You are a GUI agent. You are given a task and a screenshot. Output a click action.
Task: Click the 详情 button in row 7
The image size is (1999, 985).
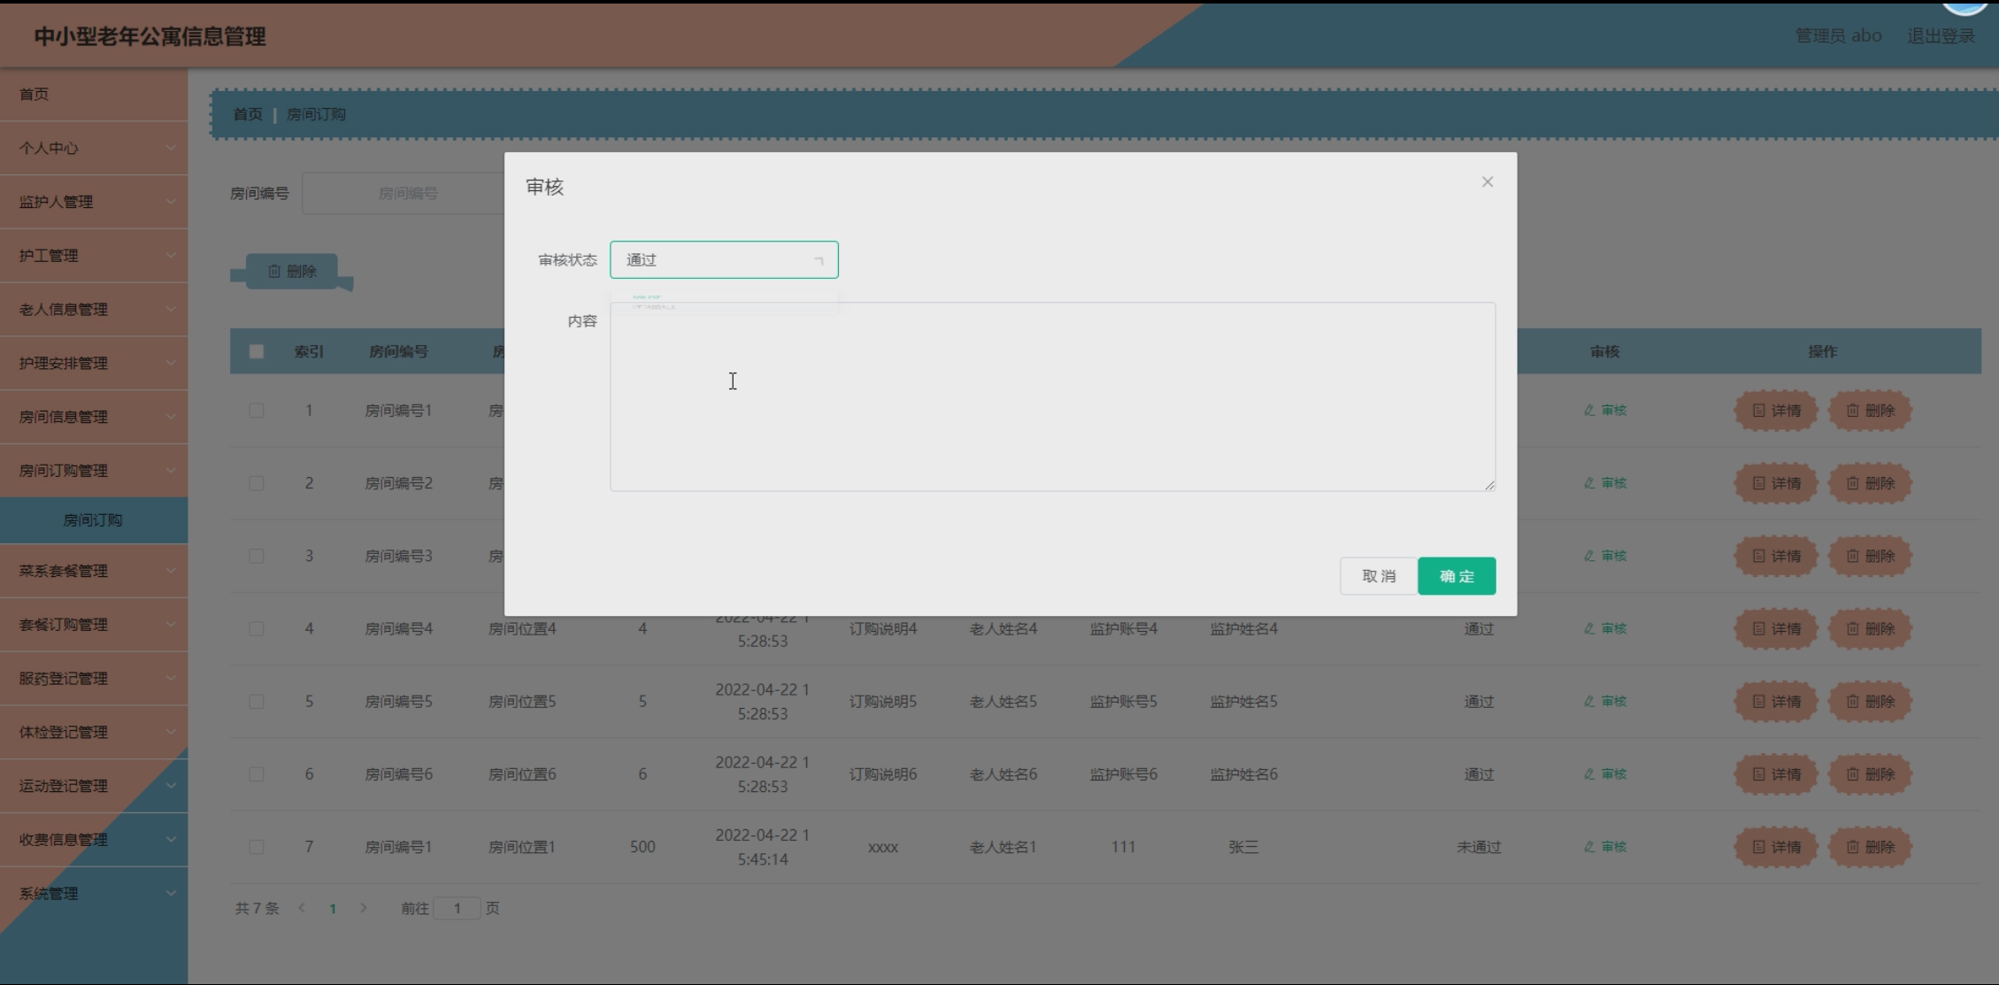point(1776,847)
